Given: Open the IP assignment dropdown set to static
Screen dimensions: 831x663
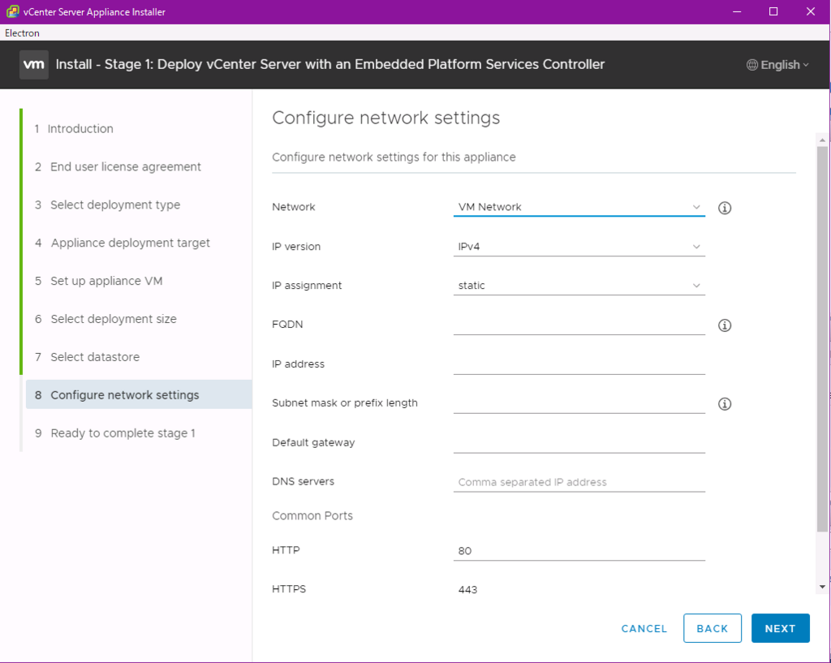Looking at the screenshot, I should pyautogui.click(x=579, y=285).
